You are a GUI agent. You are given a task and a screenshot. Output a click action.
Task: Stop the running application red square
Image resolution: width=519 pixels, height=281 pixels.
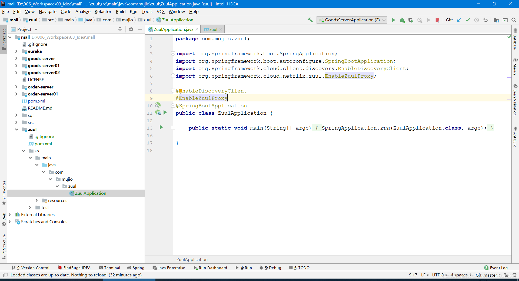click(x=437, y=20)
